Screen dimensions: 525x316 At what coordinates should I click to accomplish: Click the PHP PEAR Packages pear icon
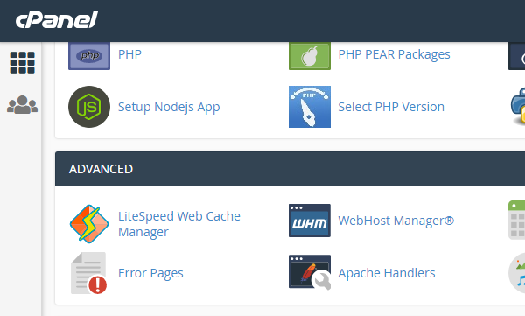310,56
